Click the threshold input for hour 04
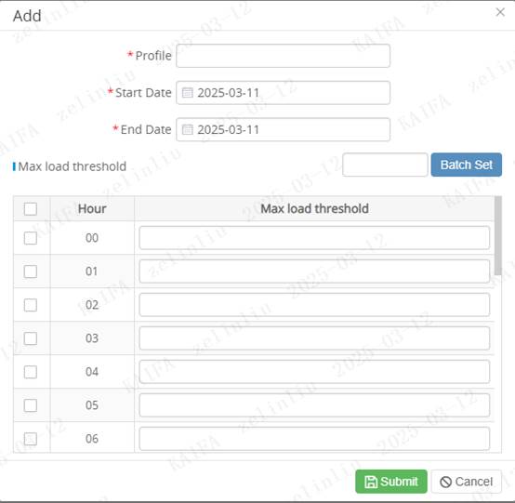Image resolution: width=515 pixels, height=503 pixels. pyautogui.click(x=314, y=372)
